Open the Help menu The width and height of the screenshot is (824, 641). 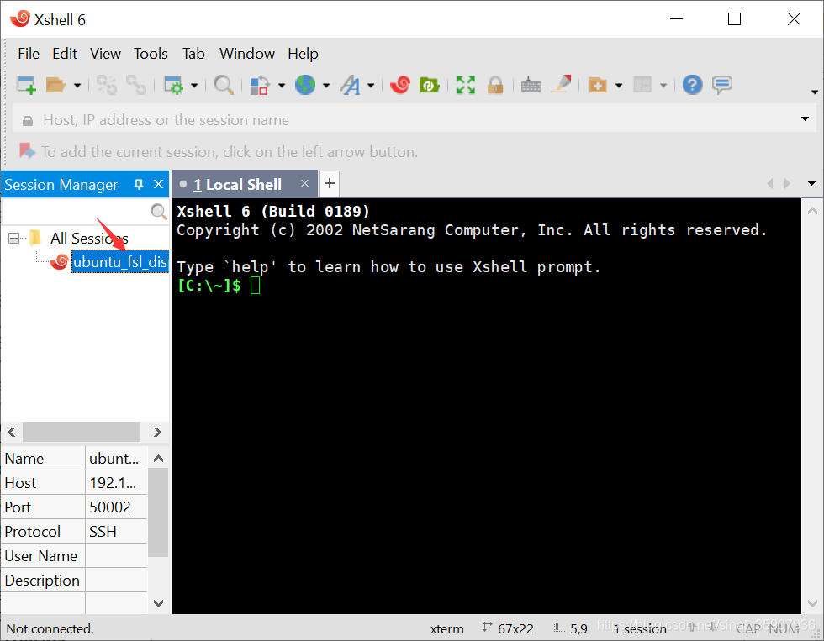[303, 54]
